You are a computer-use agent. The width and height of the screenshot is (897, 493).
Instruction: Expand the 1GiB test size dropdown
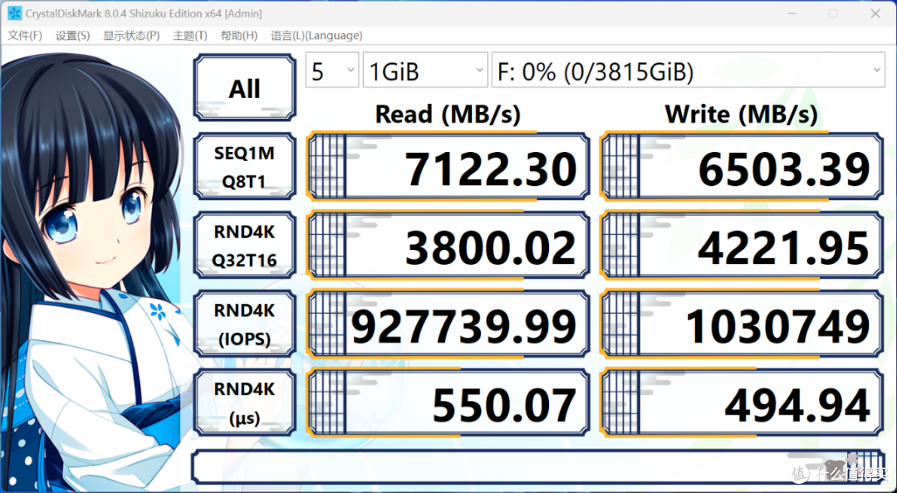click(x=424, y=71)
